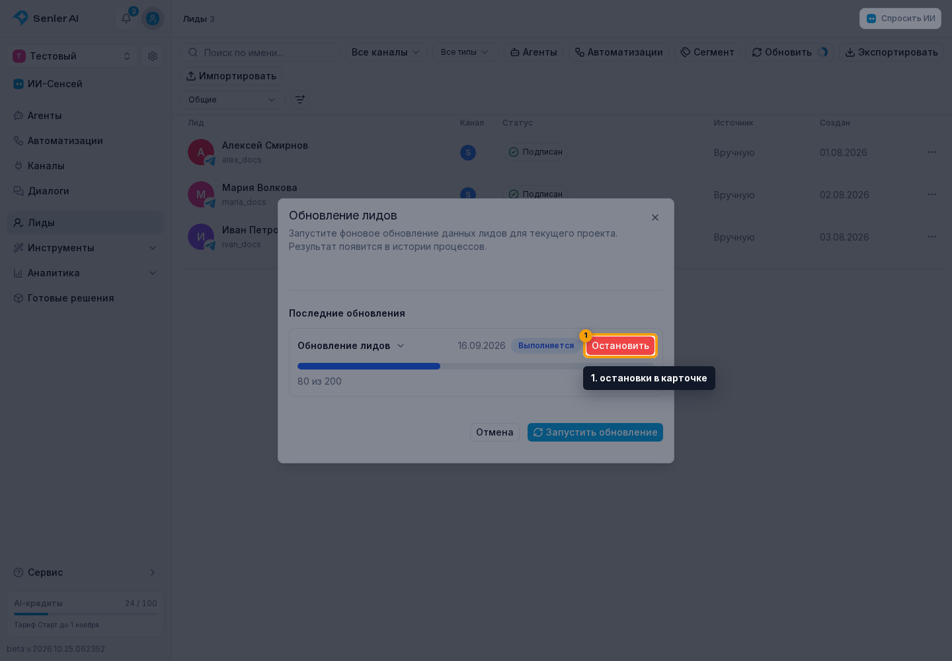Click the Импортировать button
Viewport: 952px width, 661px height.
click(x=231, y=76)
